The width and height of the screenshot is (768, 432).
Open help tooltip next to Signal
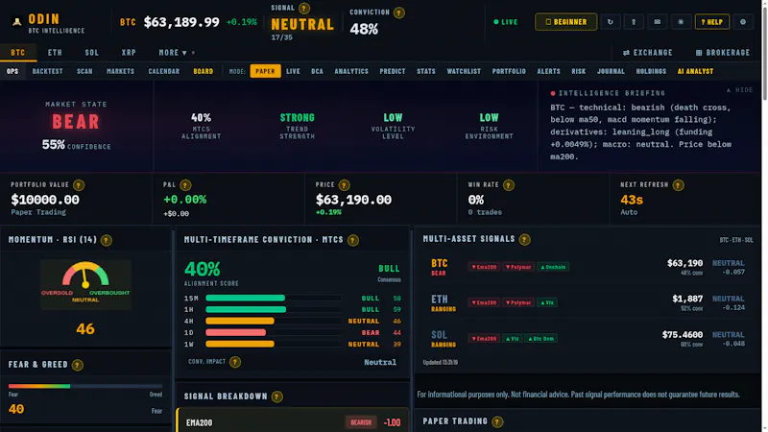[304, 9]
